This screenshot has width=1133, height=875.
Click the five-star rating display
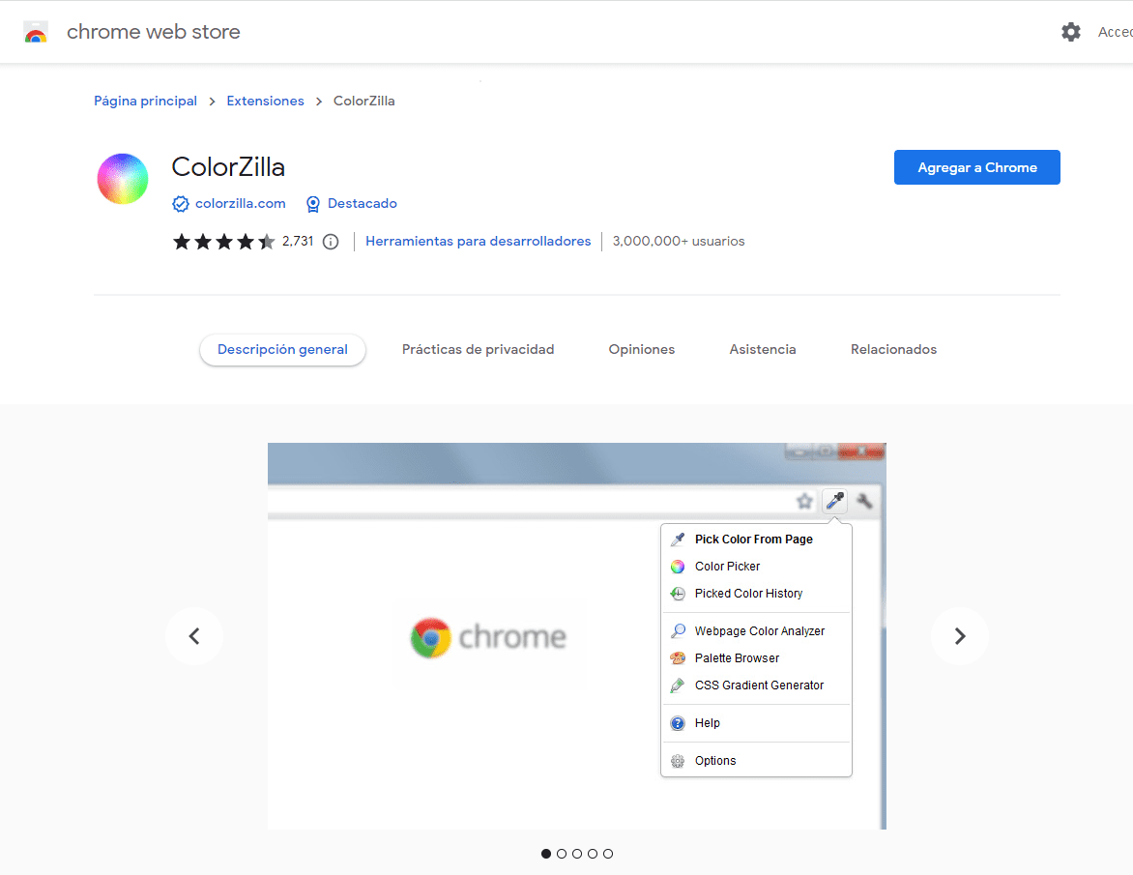tap(223, 242)
